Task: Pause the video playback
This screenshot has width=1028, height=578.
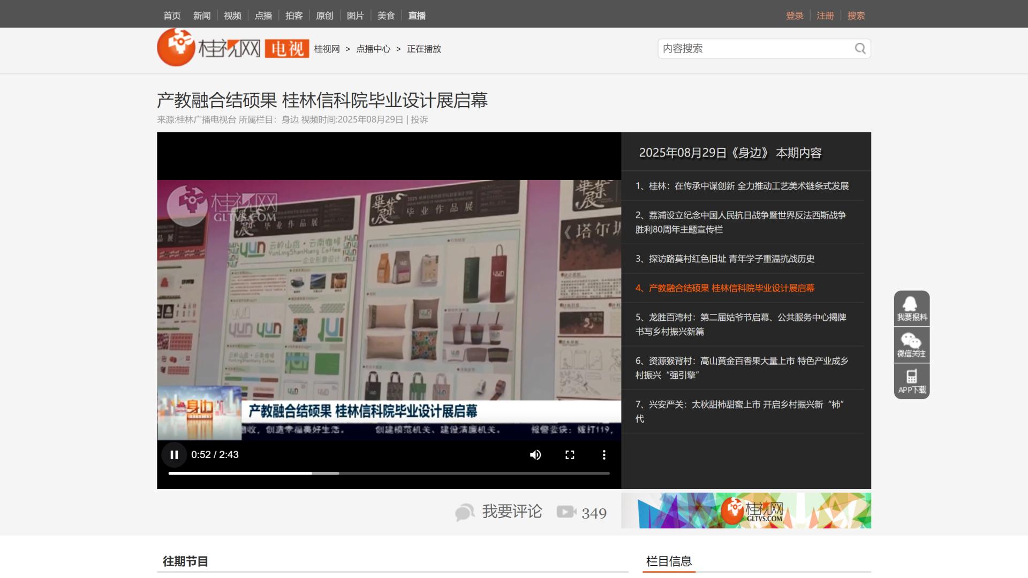Action: click(174, 455)
